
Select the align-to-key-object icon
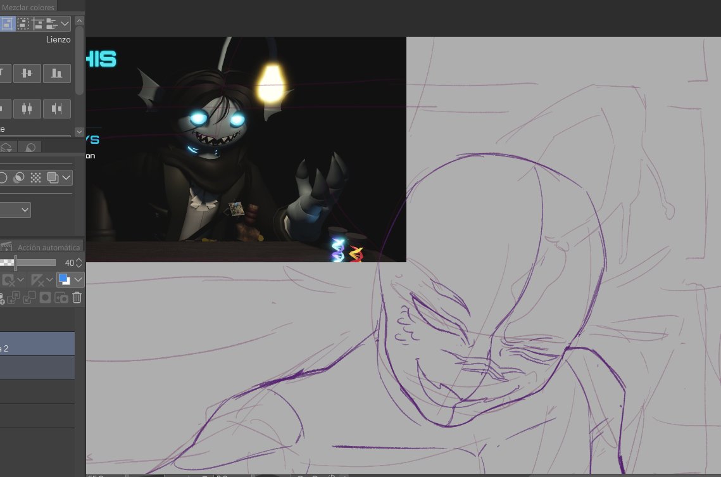[x=51, y=23]
